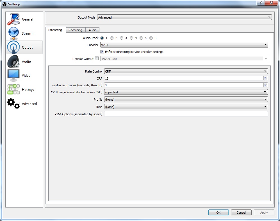This screenshot has width=280, height=221.
Task: Select the General label in sidebar
Action: pyautogui.click(x=28, y=19)
